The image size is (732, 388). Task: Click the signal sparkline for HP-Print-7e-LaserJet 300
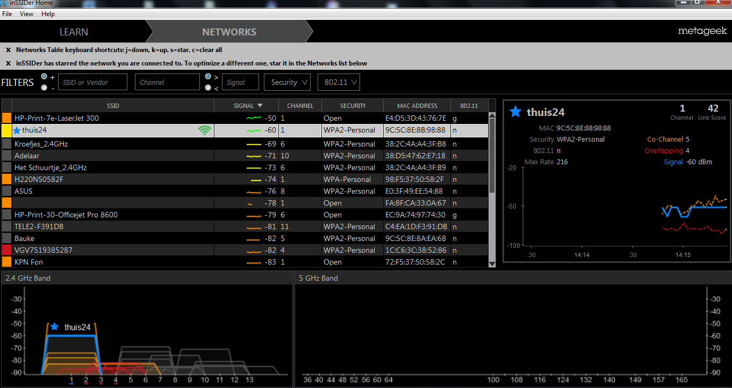[x=254, y=118]
